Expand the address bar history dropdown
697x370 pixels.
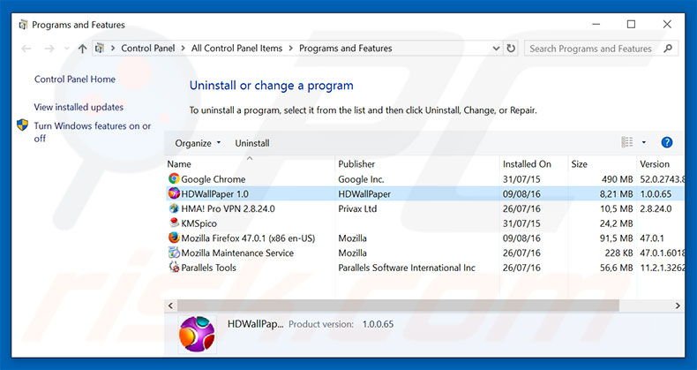496,48
